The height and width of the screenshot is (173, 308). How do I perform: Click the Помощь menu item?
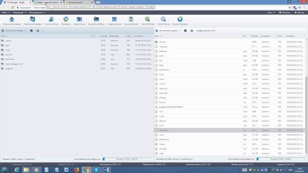coord(284,12)
